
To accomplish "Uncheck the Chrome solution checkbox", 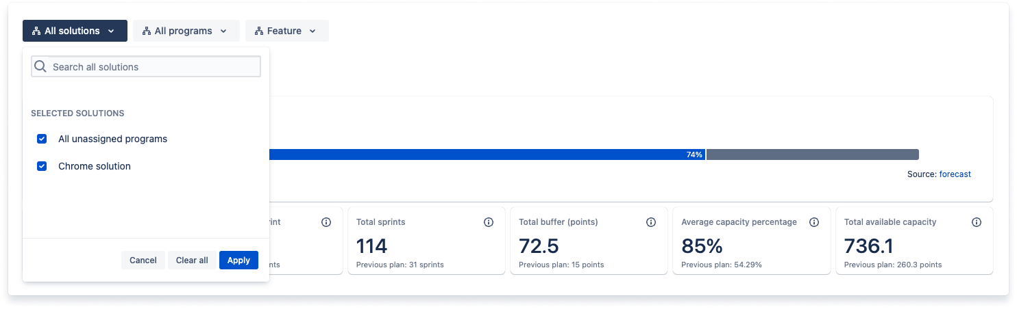I will (42, 166).
